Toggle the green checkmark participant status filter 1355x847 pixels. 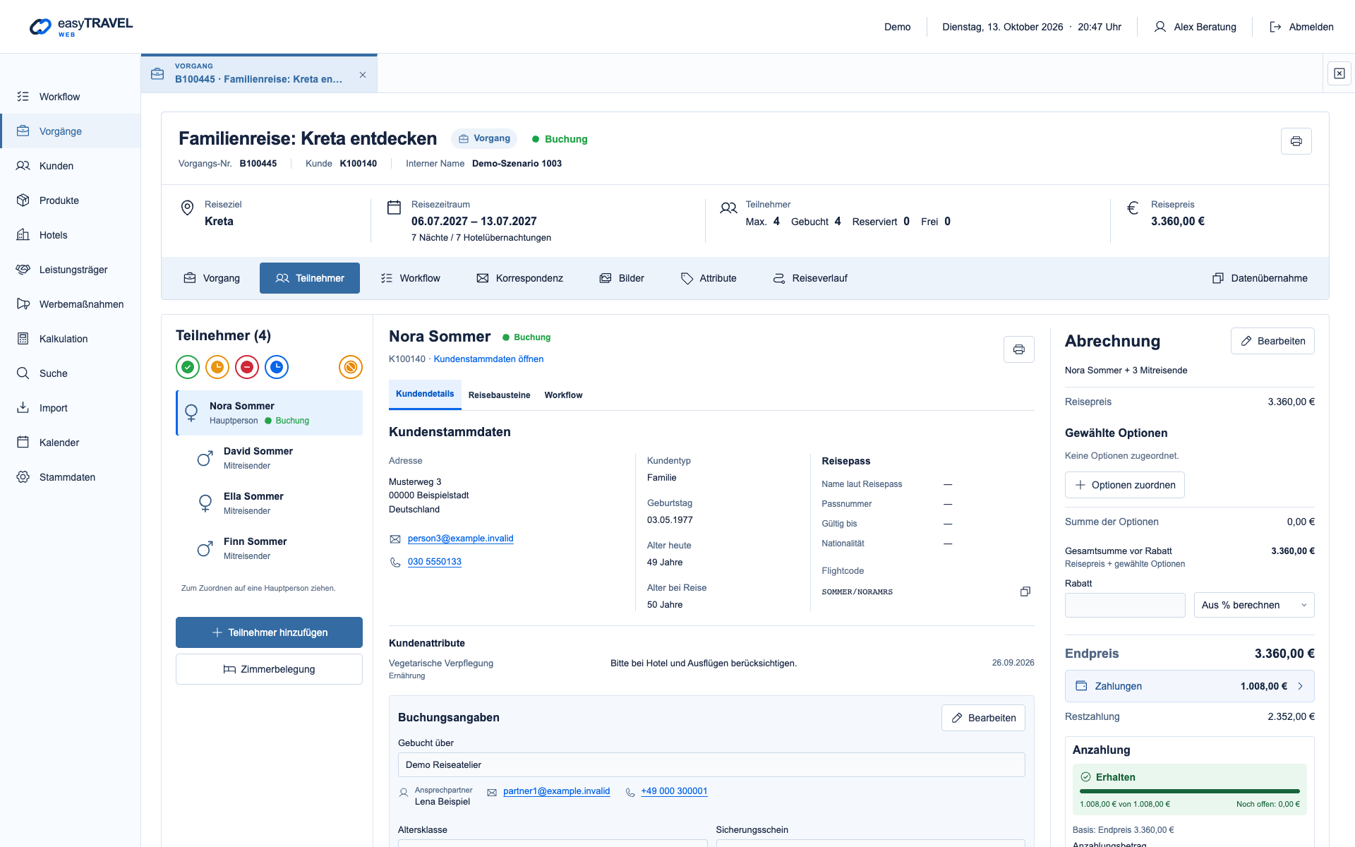188,367
